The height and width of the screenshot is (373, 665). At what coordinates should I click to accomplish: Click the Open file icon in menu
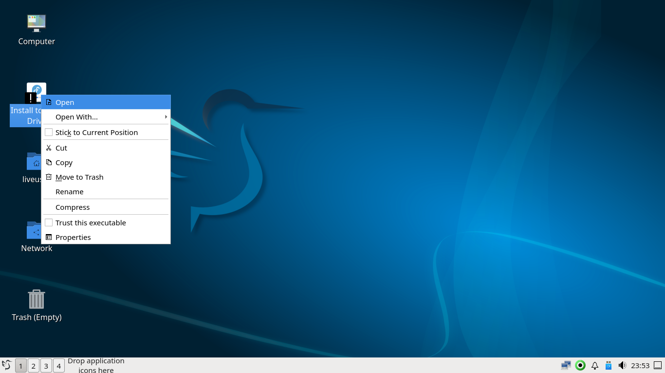49,102
